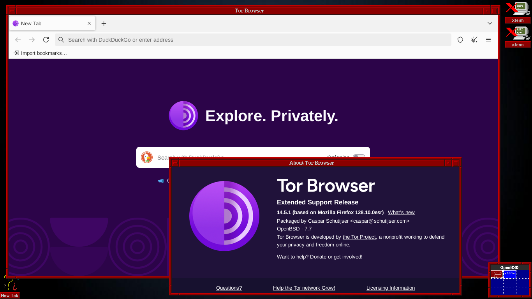Image resolution: width=532 pixels, height=299 pixels.
Task: Open the window menu of About Tor Browser
Action: click(175, 163)
